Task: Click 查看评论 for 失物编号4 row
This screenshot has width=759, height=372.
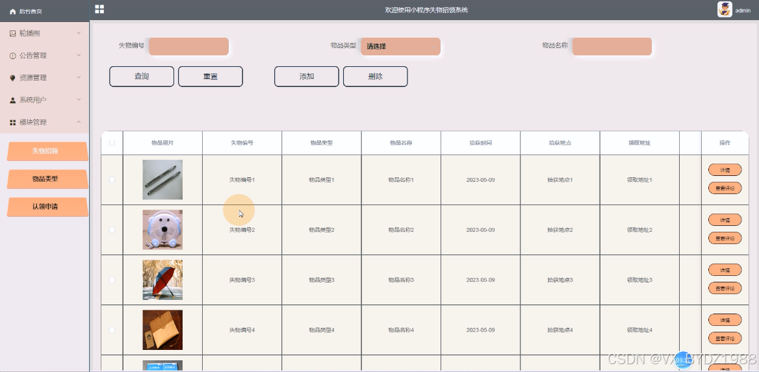Action: tap(725, 338)
